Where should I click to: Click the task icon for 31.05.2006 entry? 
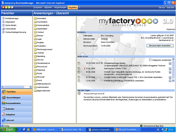(x=79, y=68)
